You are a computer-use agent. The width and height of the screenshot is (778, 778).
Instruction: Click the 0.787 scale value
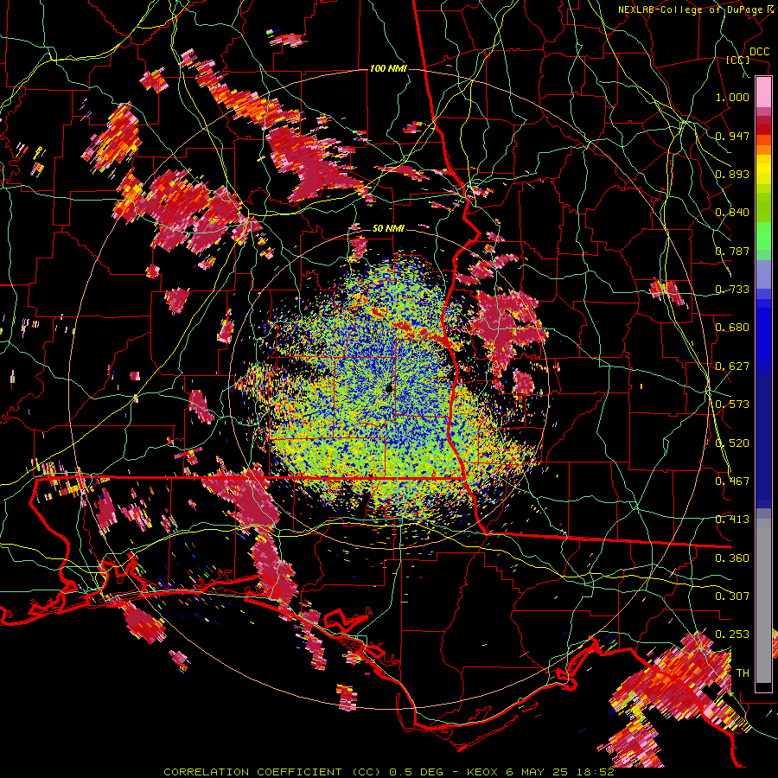pyautogui.click(x=732, y=251)
